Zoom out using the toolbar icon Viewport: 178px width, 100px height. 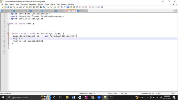click(51, 7)
